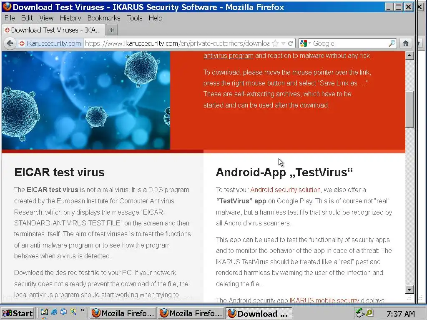Open the Android security solution link
The image size is (427, 320).
coord(285,190)
